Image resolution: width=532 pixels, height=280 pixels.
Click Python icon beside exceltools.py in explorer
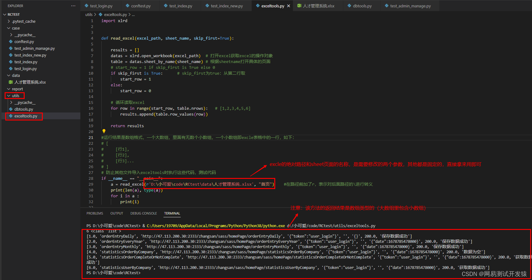(x=11, y=116)
